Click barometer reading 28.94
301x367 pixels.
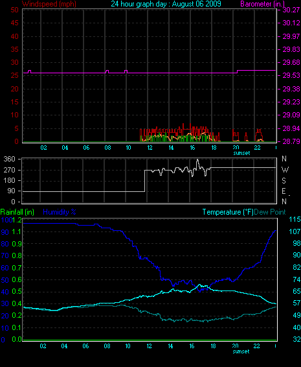click(x=291, y=128)
